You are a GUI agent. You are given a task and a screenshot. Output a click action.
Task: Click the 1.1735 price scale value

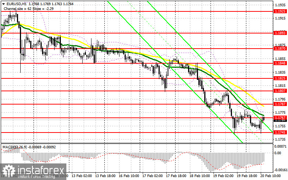[x=280, y=139]
